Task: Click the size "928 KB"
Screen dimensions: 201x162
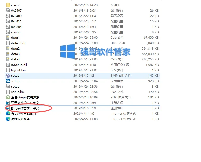Action: (x=153, y=81)
